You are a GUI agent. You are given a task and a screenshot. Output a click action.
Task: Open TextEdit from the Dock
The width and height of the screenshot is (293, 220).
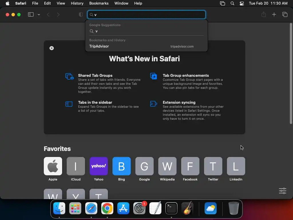[x=155, y=208]
